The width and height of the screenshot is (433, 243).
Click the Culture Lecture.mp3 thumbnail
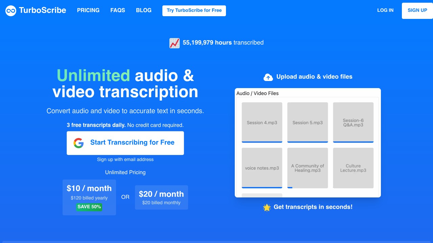(353, 168)
